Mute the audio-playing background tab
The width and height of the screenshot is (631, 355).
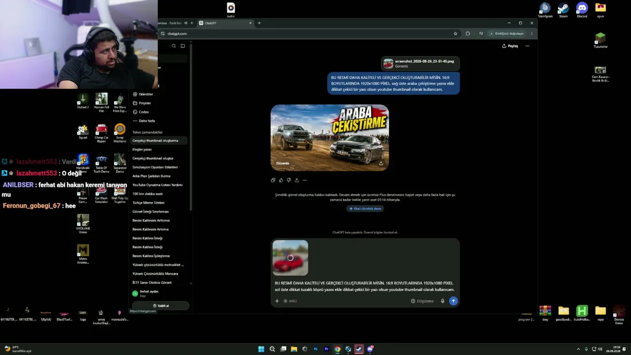click(x=186, y=23)
